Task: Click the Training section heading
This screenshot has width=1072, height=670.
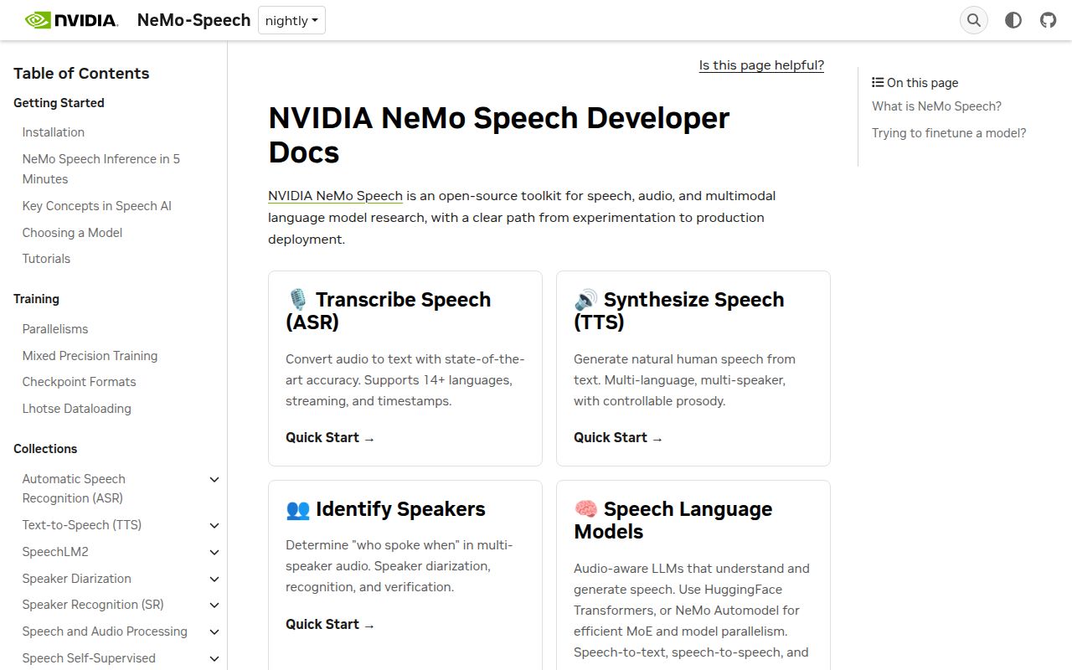Action: [36, 299]
